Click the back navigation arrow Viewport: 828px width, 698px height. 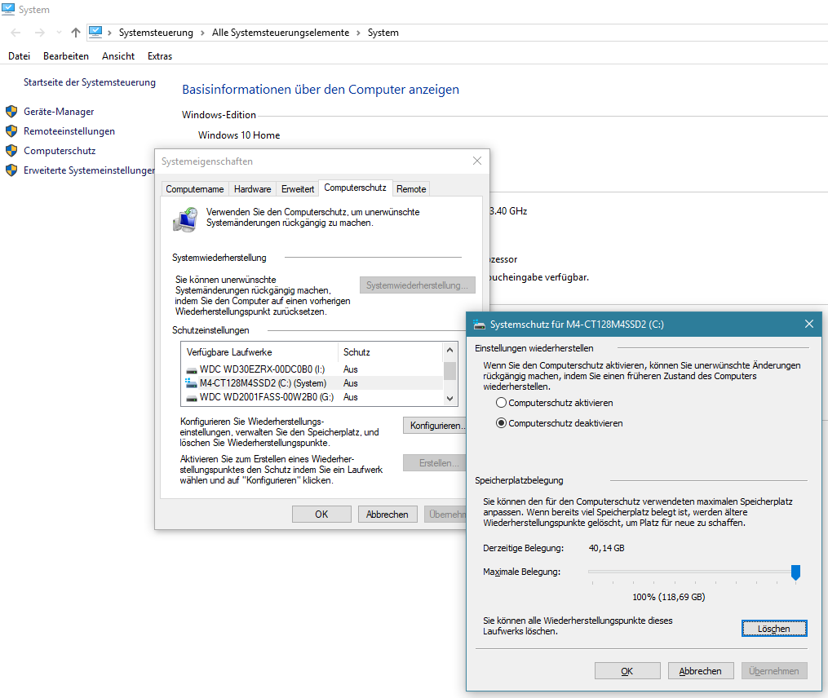point(15,33)
